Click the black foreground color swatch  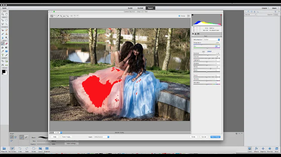(x=4, y=72)
